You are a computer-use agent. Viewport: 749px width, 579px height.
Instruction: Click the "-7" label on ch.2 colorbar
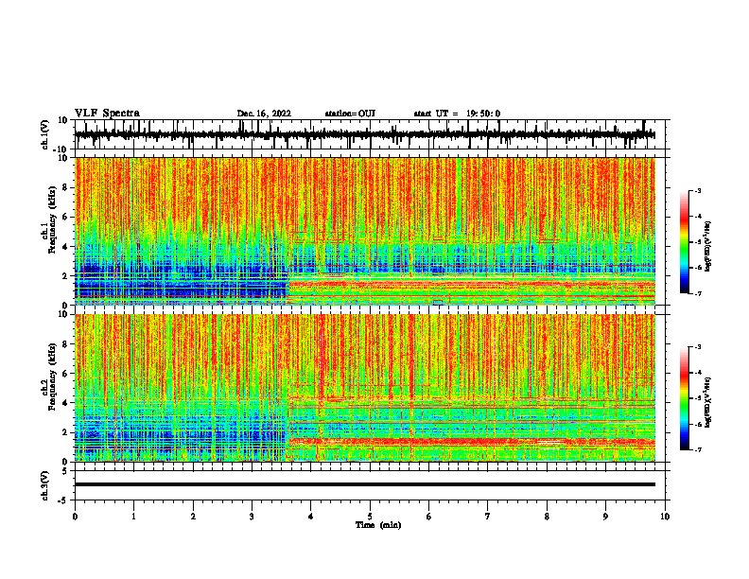point(698,449)
